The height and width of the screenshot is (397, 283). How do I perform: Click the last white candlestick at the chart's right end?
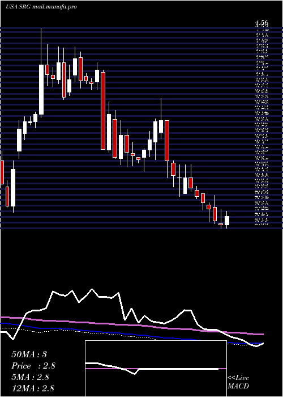[x=227, y=221]
